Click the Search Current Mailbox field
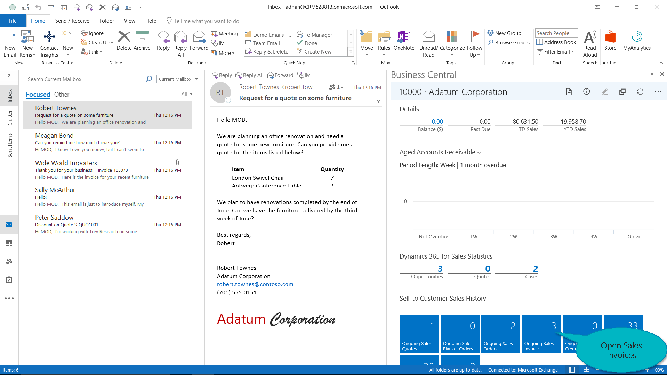 click(85, 79)
